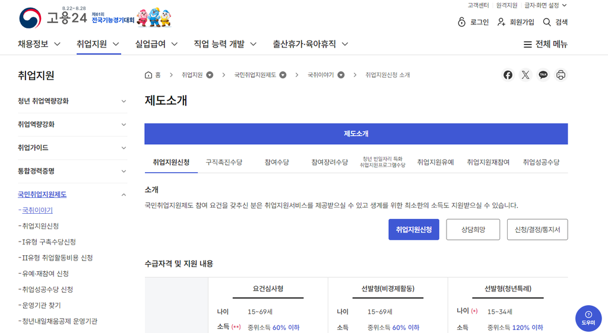Click 중위소득 120% 이하 value
This screenshot has width=608, height=333.
click(515, 328)
